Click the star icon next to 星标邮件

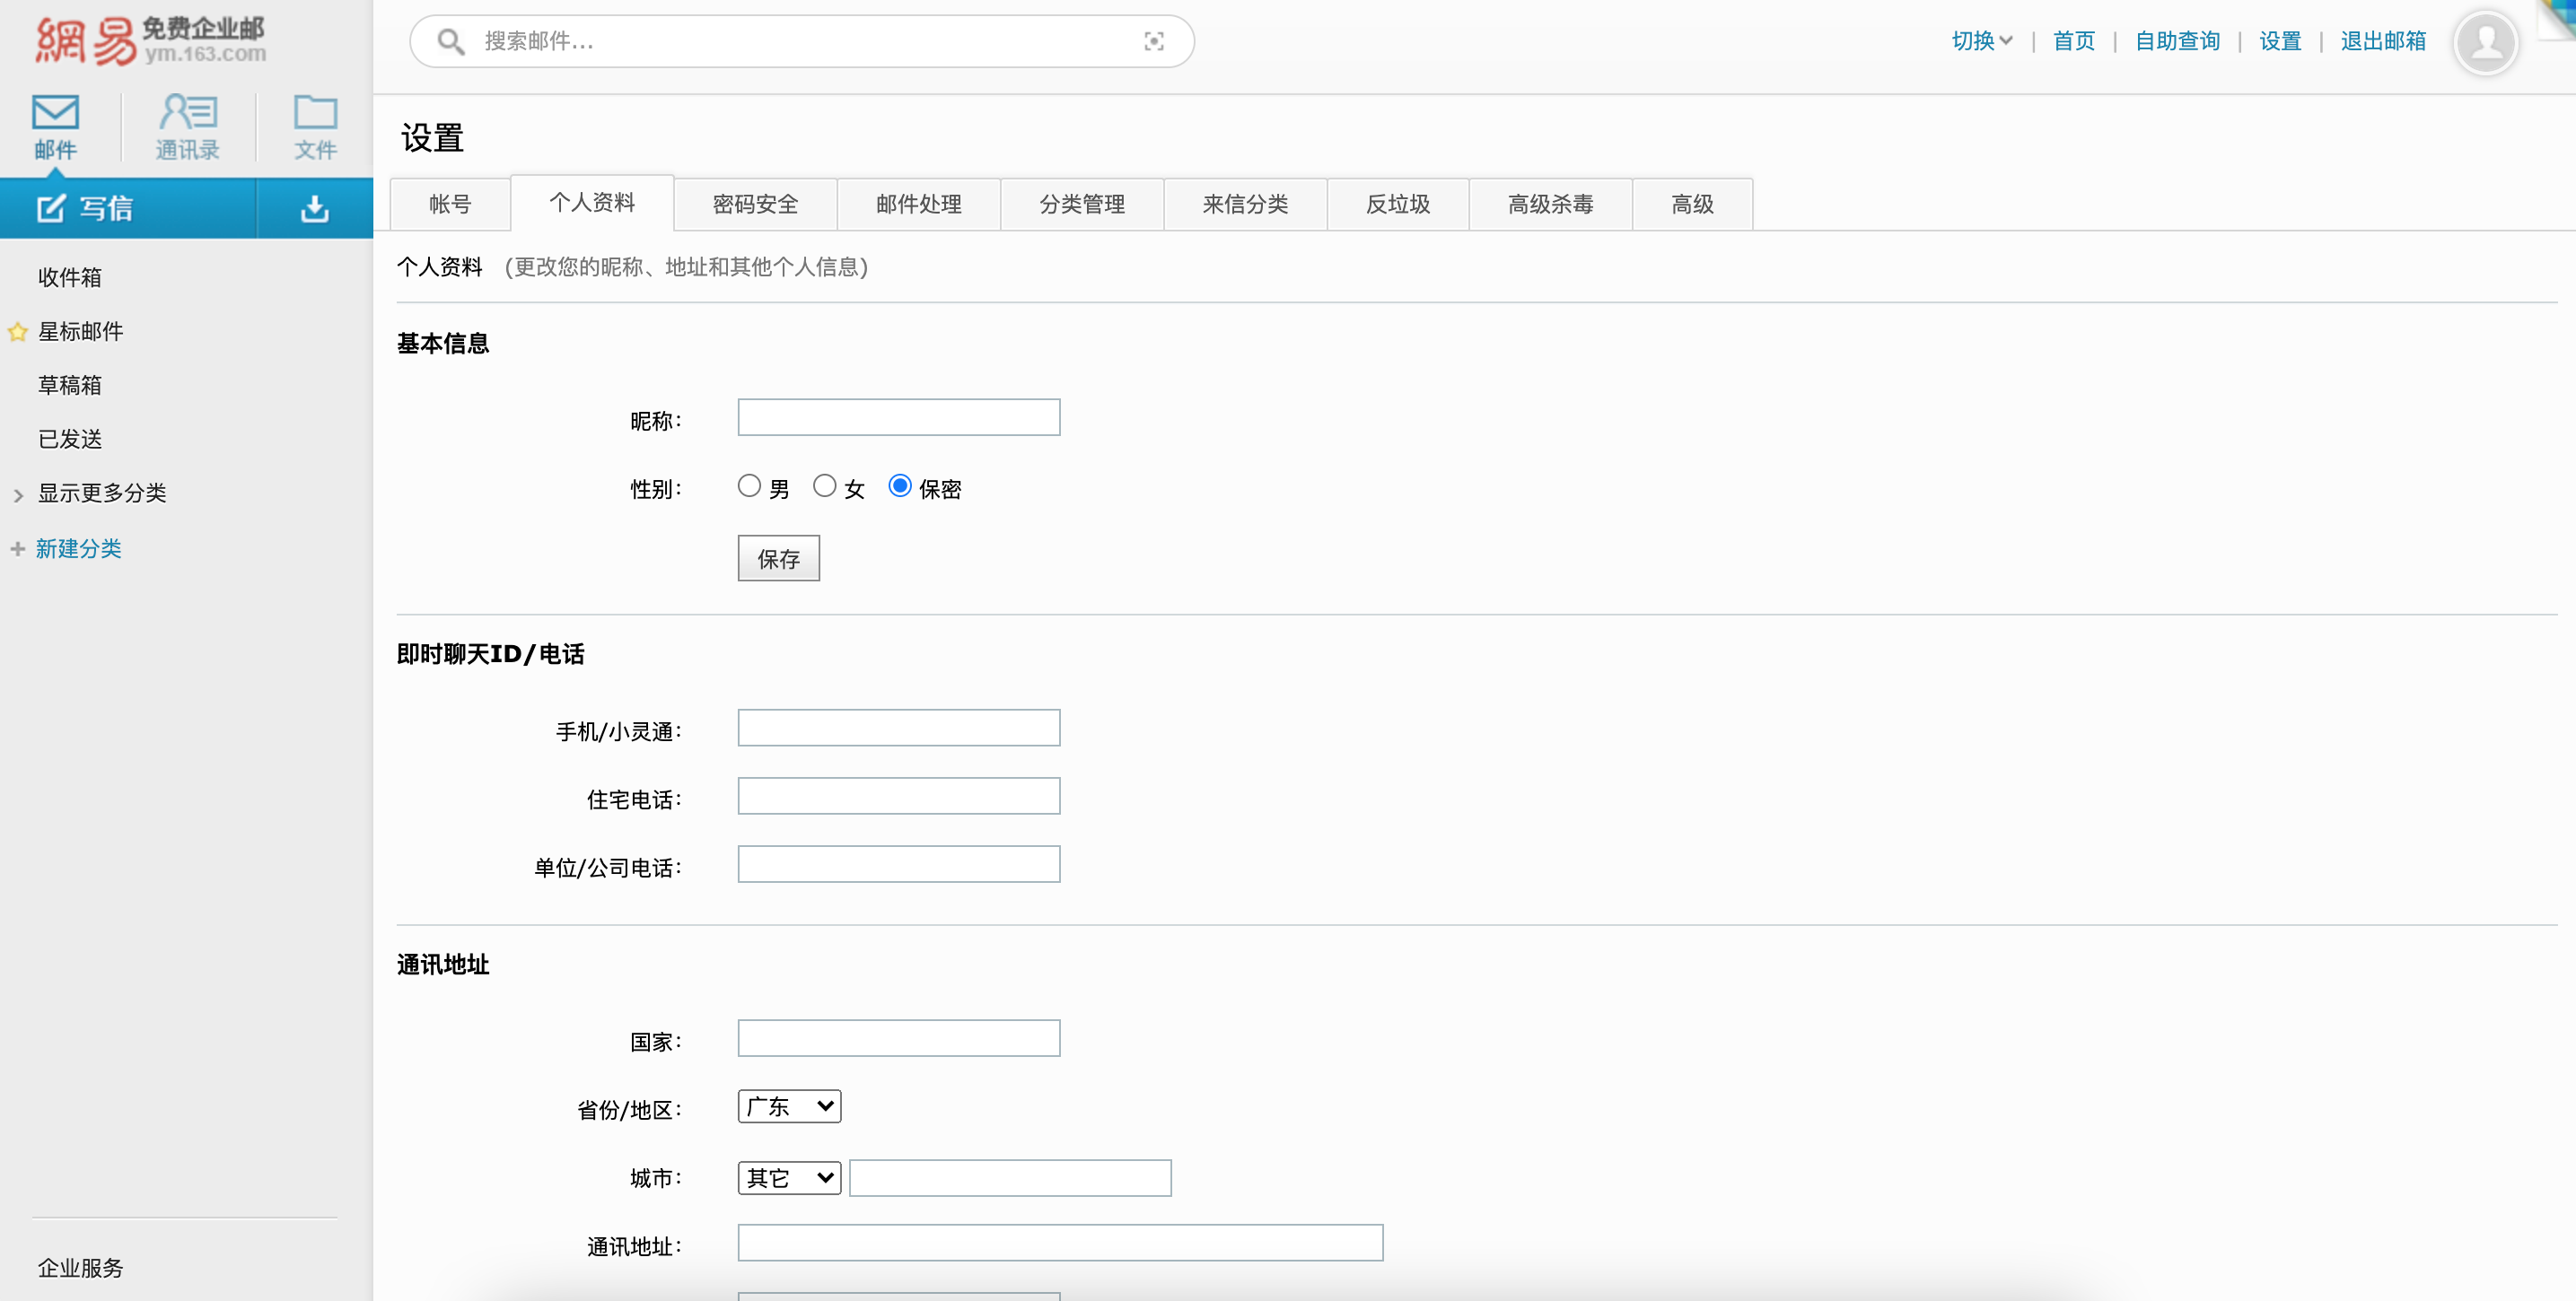click(17, 332)
